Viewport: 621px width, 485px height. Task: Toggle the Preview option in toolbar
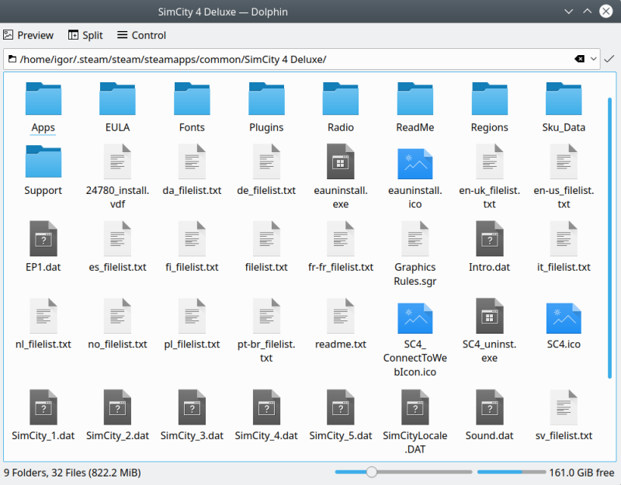tap(28, 35)
